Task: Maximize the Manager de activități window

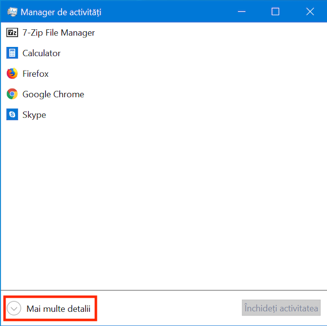Action: [275, 12]
